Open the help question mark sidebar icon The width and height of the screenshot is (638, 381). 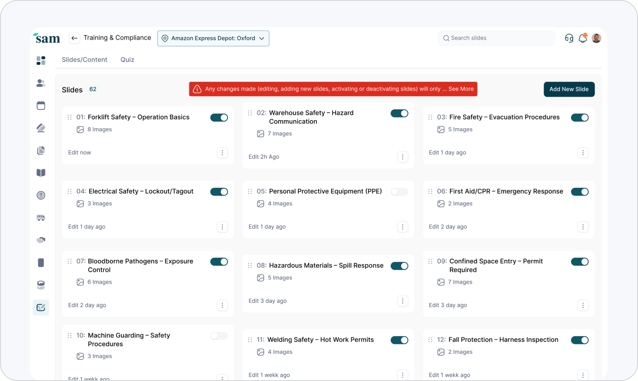[41, 195]
